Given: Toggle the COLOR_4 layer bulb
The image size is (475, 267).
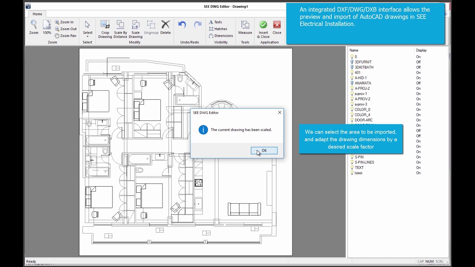Looking at the screenshot, I should (x=352, y=115).
